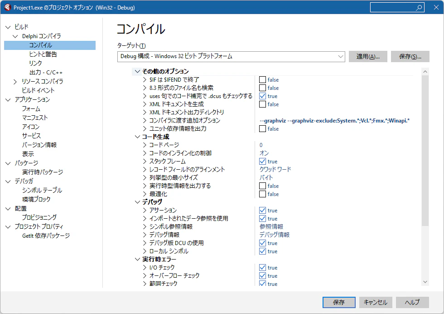Screen dimensions: 444x314
Task: Collapse the その他のオプション section chevron
Action: click(137, 72)
